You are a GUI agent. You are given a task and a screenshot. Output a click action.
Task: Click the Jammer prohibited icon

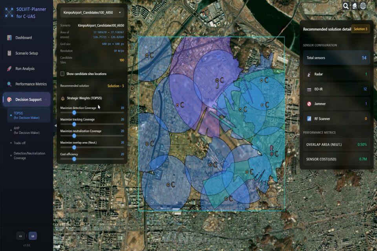click(x=309, y=104)
